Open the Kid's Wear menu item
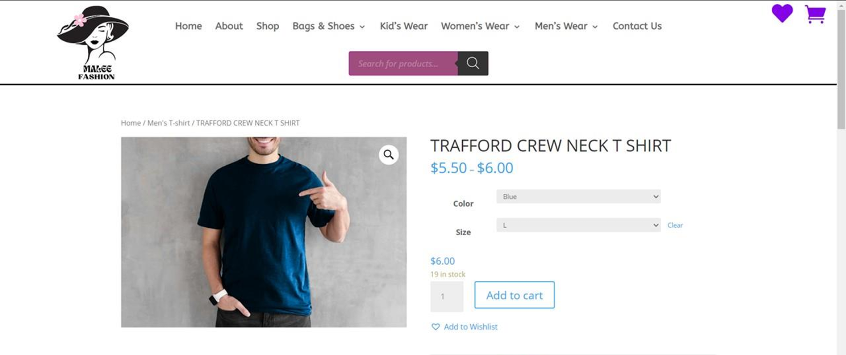 pos(403,26)
